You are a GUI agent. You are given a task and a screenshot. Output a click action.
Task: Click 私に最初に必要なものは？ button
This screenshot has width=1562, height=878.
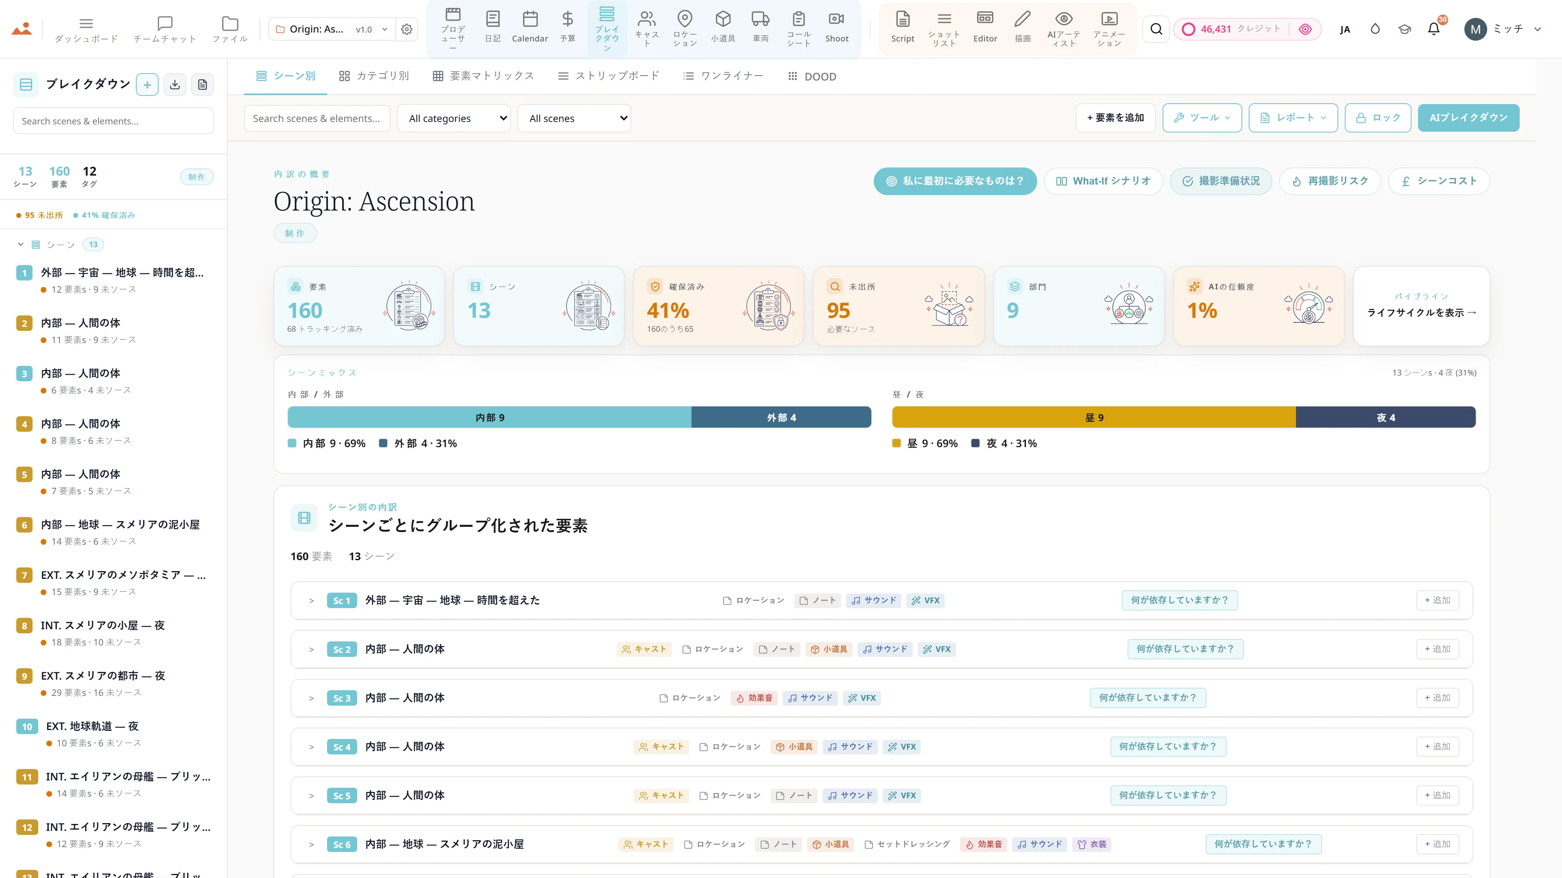[x=955, y=181]
